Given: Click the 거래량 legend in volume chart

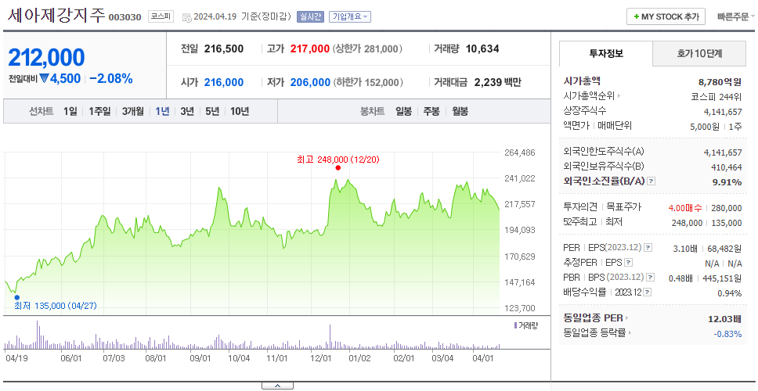Looking at the screenshot, I should coord(525,325).
